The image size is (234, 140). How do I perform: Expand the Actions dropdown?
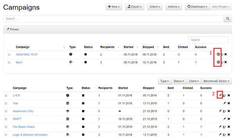174,7
